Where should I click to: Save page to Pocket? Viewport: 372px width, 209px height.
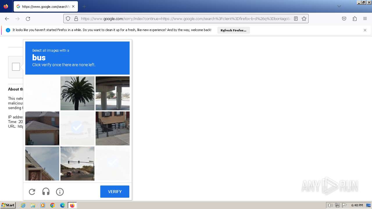[344, 19]
